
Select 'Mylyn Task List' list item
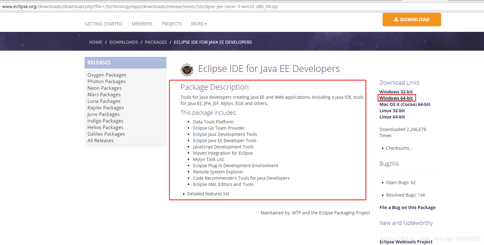pyautogui.click(x=208, y=159)
